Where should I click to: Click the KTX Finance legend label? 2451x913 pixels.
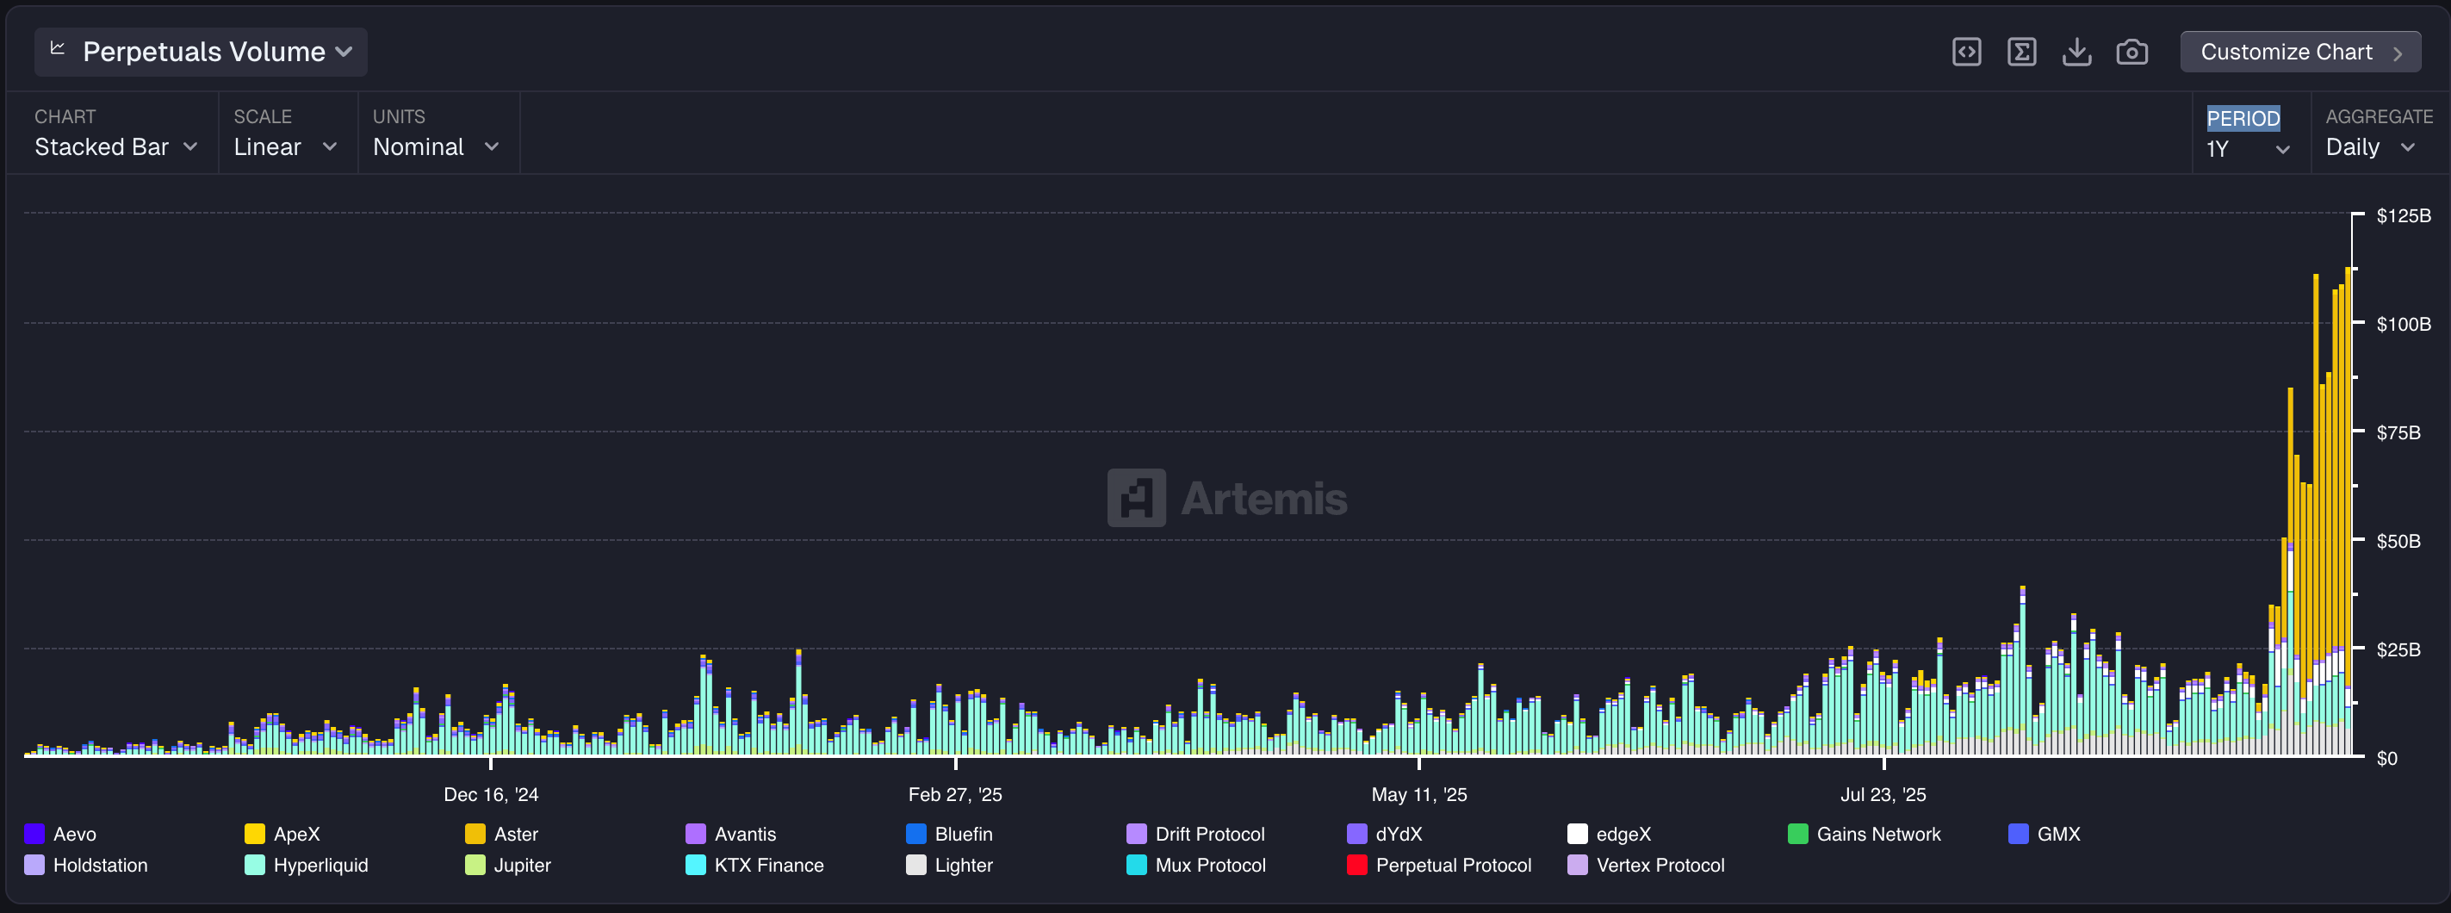point(769,866)
